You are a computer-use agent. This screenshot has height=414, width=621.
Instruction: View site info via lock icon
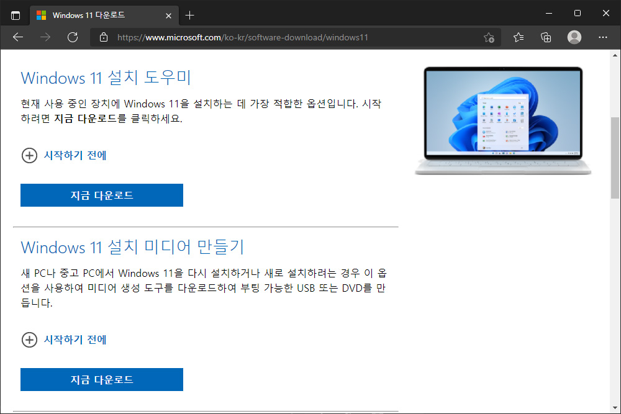104,37
